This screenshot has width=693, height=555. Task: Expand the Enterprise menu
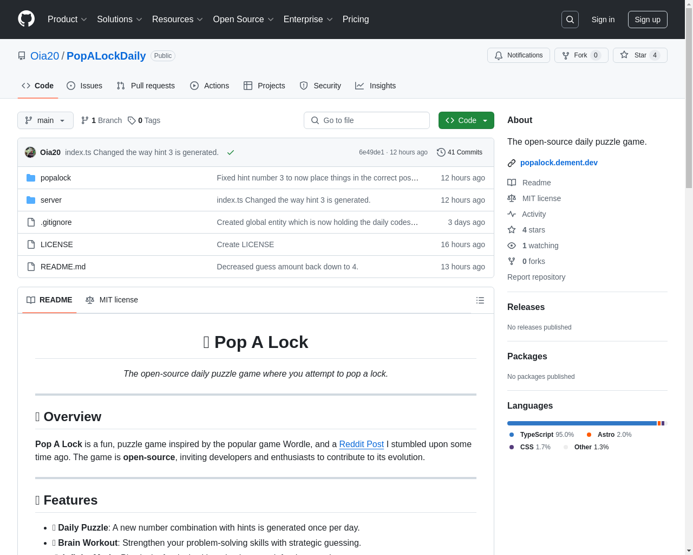click(308, 20)
